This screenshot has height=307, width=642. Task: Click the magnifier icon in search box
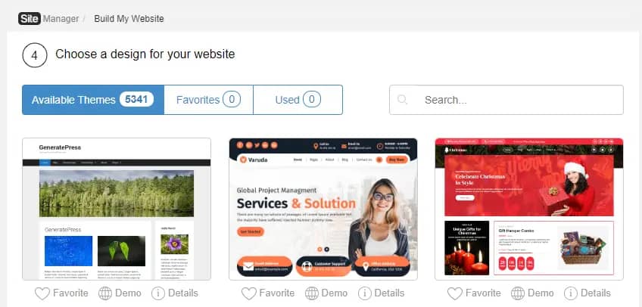403,100
